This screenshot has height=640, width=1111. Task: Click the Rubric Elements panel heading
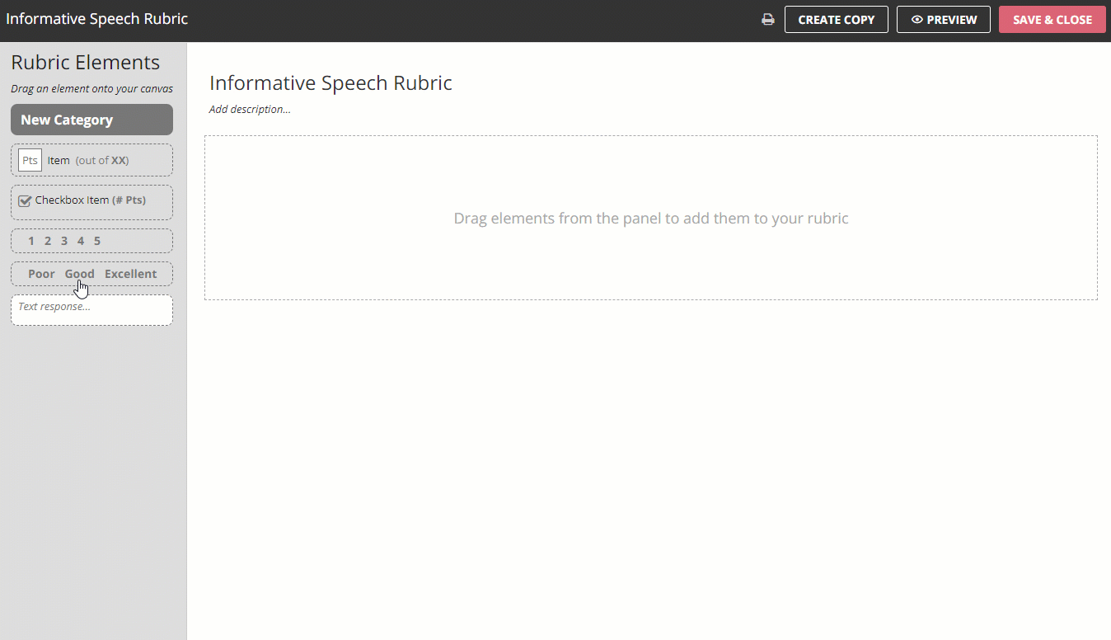pos(85,63)
